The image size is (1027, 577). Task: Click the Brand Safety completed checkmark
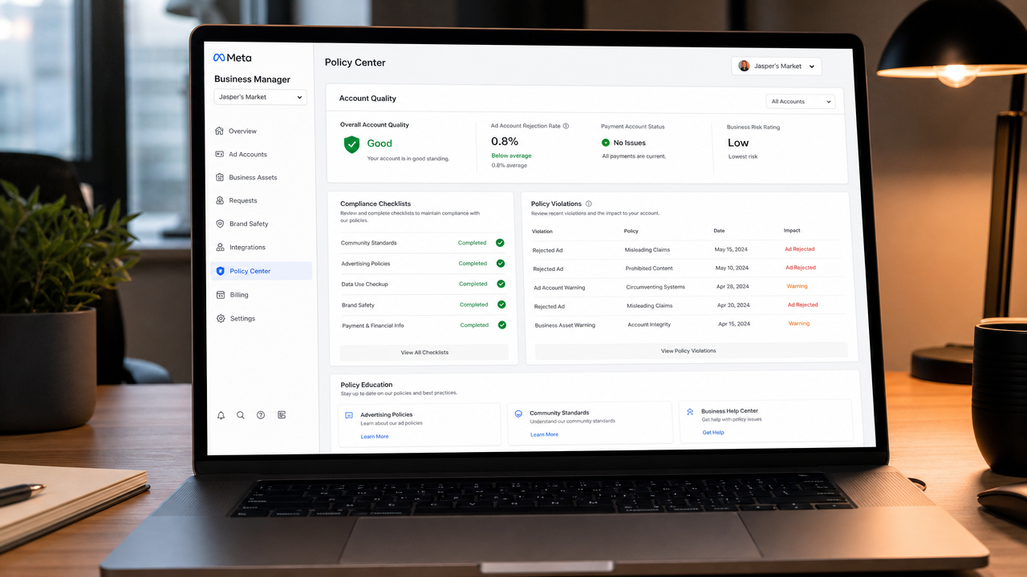pyautogui.click(x=501, y=305)
